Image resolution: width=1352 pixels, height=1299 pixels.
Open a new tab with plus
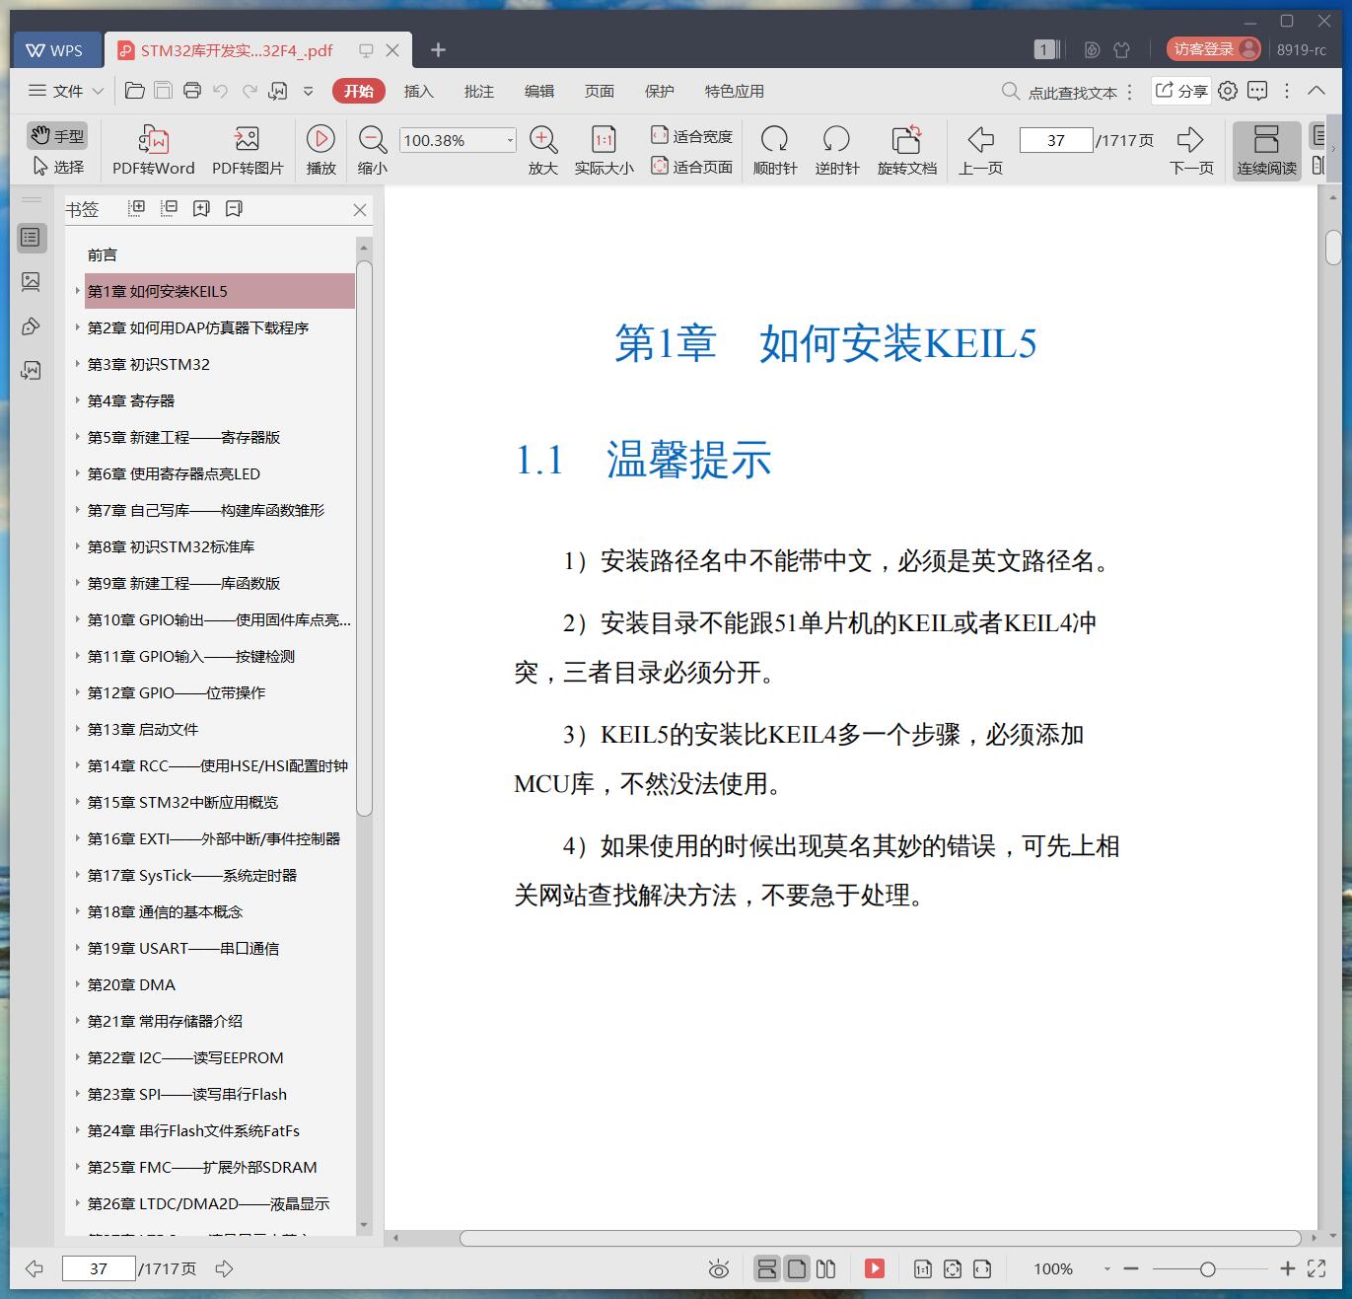tap(439, 49)
